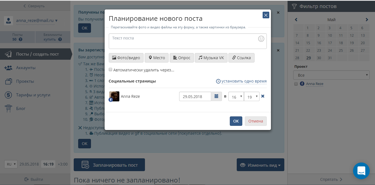Remove Anna Reze page via blue X icon
375x185 pixels.
[x=263, y=96]
